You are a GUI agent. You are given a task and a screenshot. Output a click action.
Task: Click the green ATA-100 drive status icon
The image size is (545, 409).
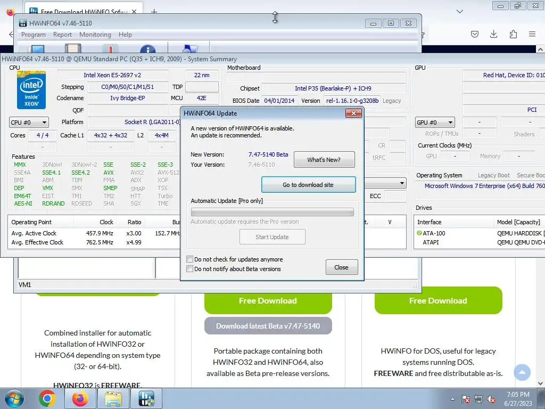(419, 233)
